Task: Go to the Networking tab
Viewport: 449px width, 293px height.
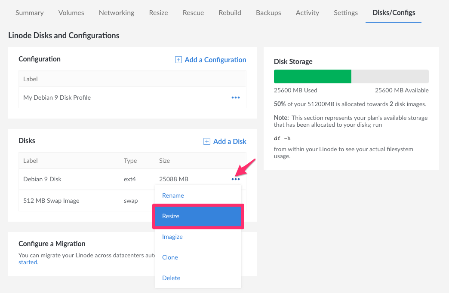Action: click(x=117, y=13)
